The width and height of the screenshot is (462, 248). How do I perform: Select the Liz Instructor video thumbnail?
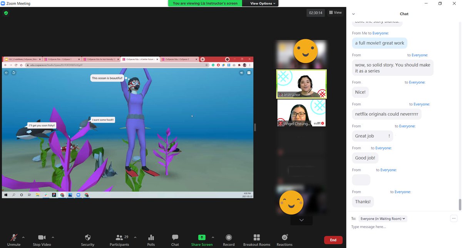tap(301, 84)
